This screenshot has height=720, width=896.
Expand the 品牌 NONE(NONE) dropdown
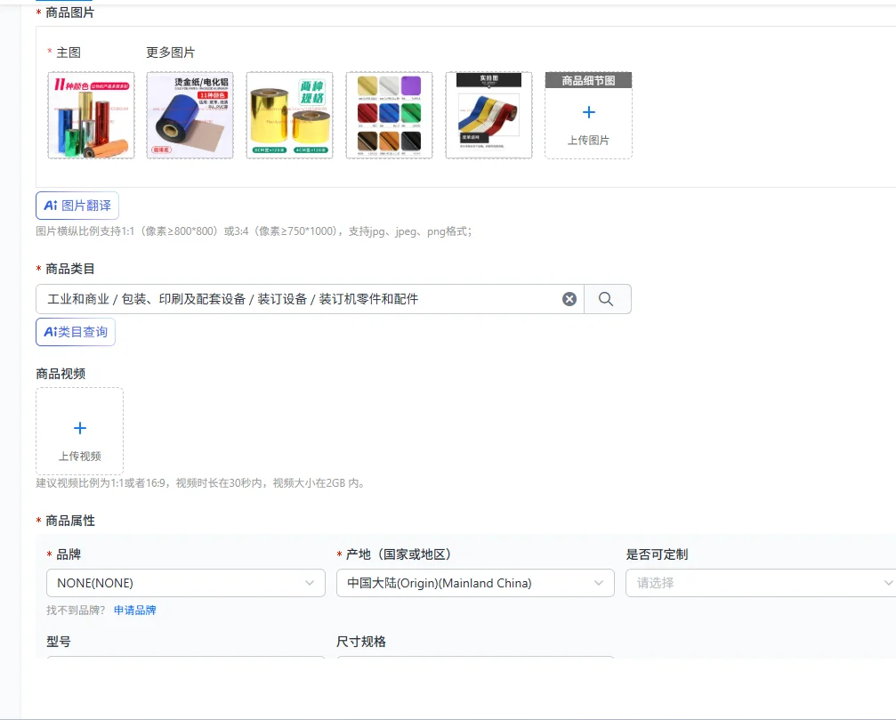coord(186,583)
